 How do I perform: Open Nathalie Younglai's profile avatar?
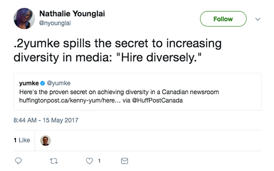tap(24, 18)
